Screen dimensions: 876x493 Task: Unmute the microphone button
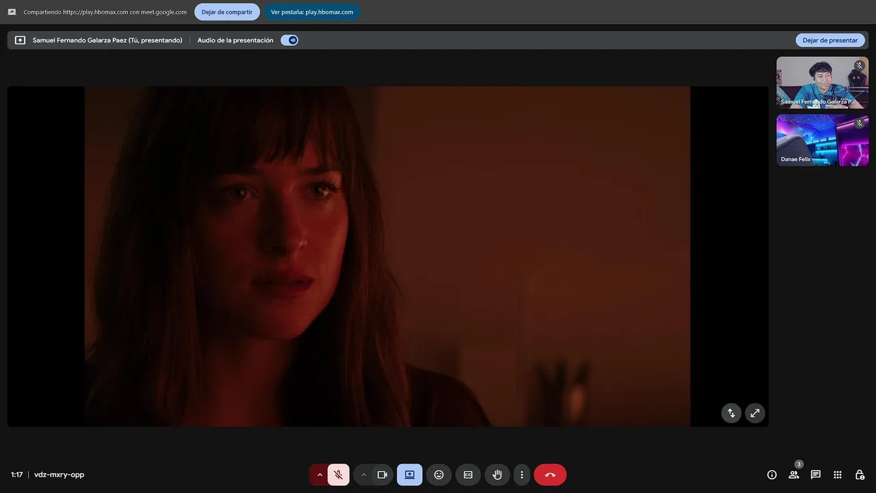[x=338, y=475]
